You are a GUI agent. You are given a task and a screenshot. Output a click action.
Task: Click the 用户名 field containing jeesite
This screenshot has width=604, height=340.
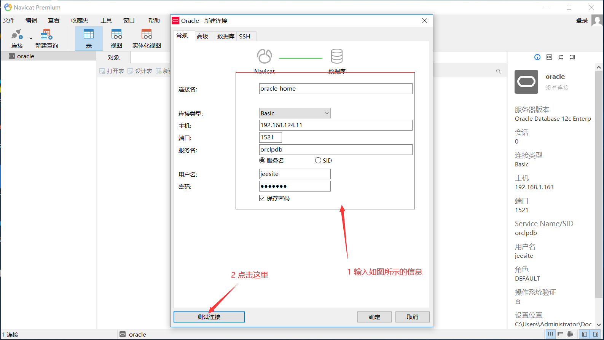click(295, 174)
